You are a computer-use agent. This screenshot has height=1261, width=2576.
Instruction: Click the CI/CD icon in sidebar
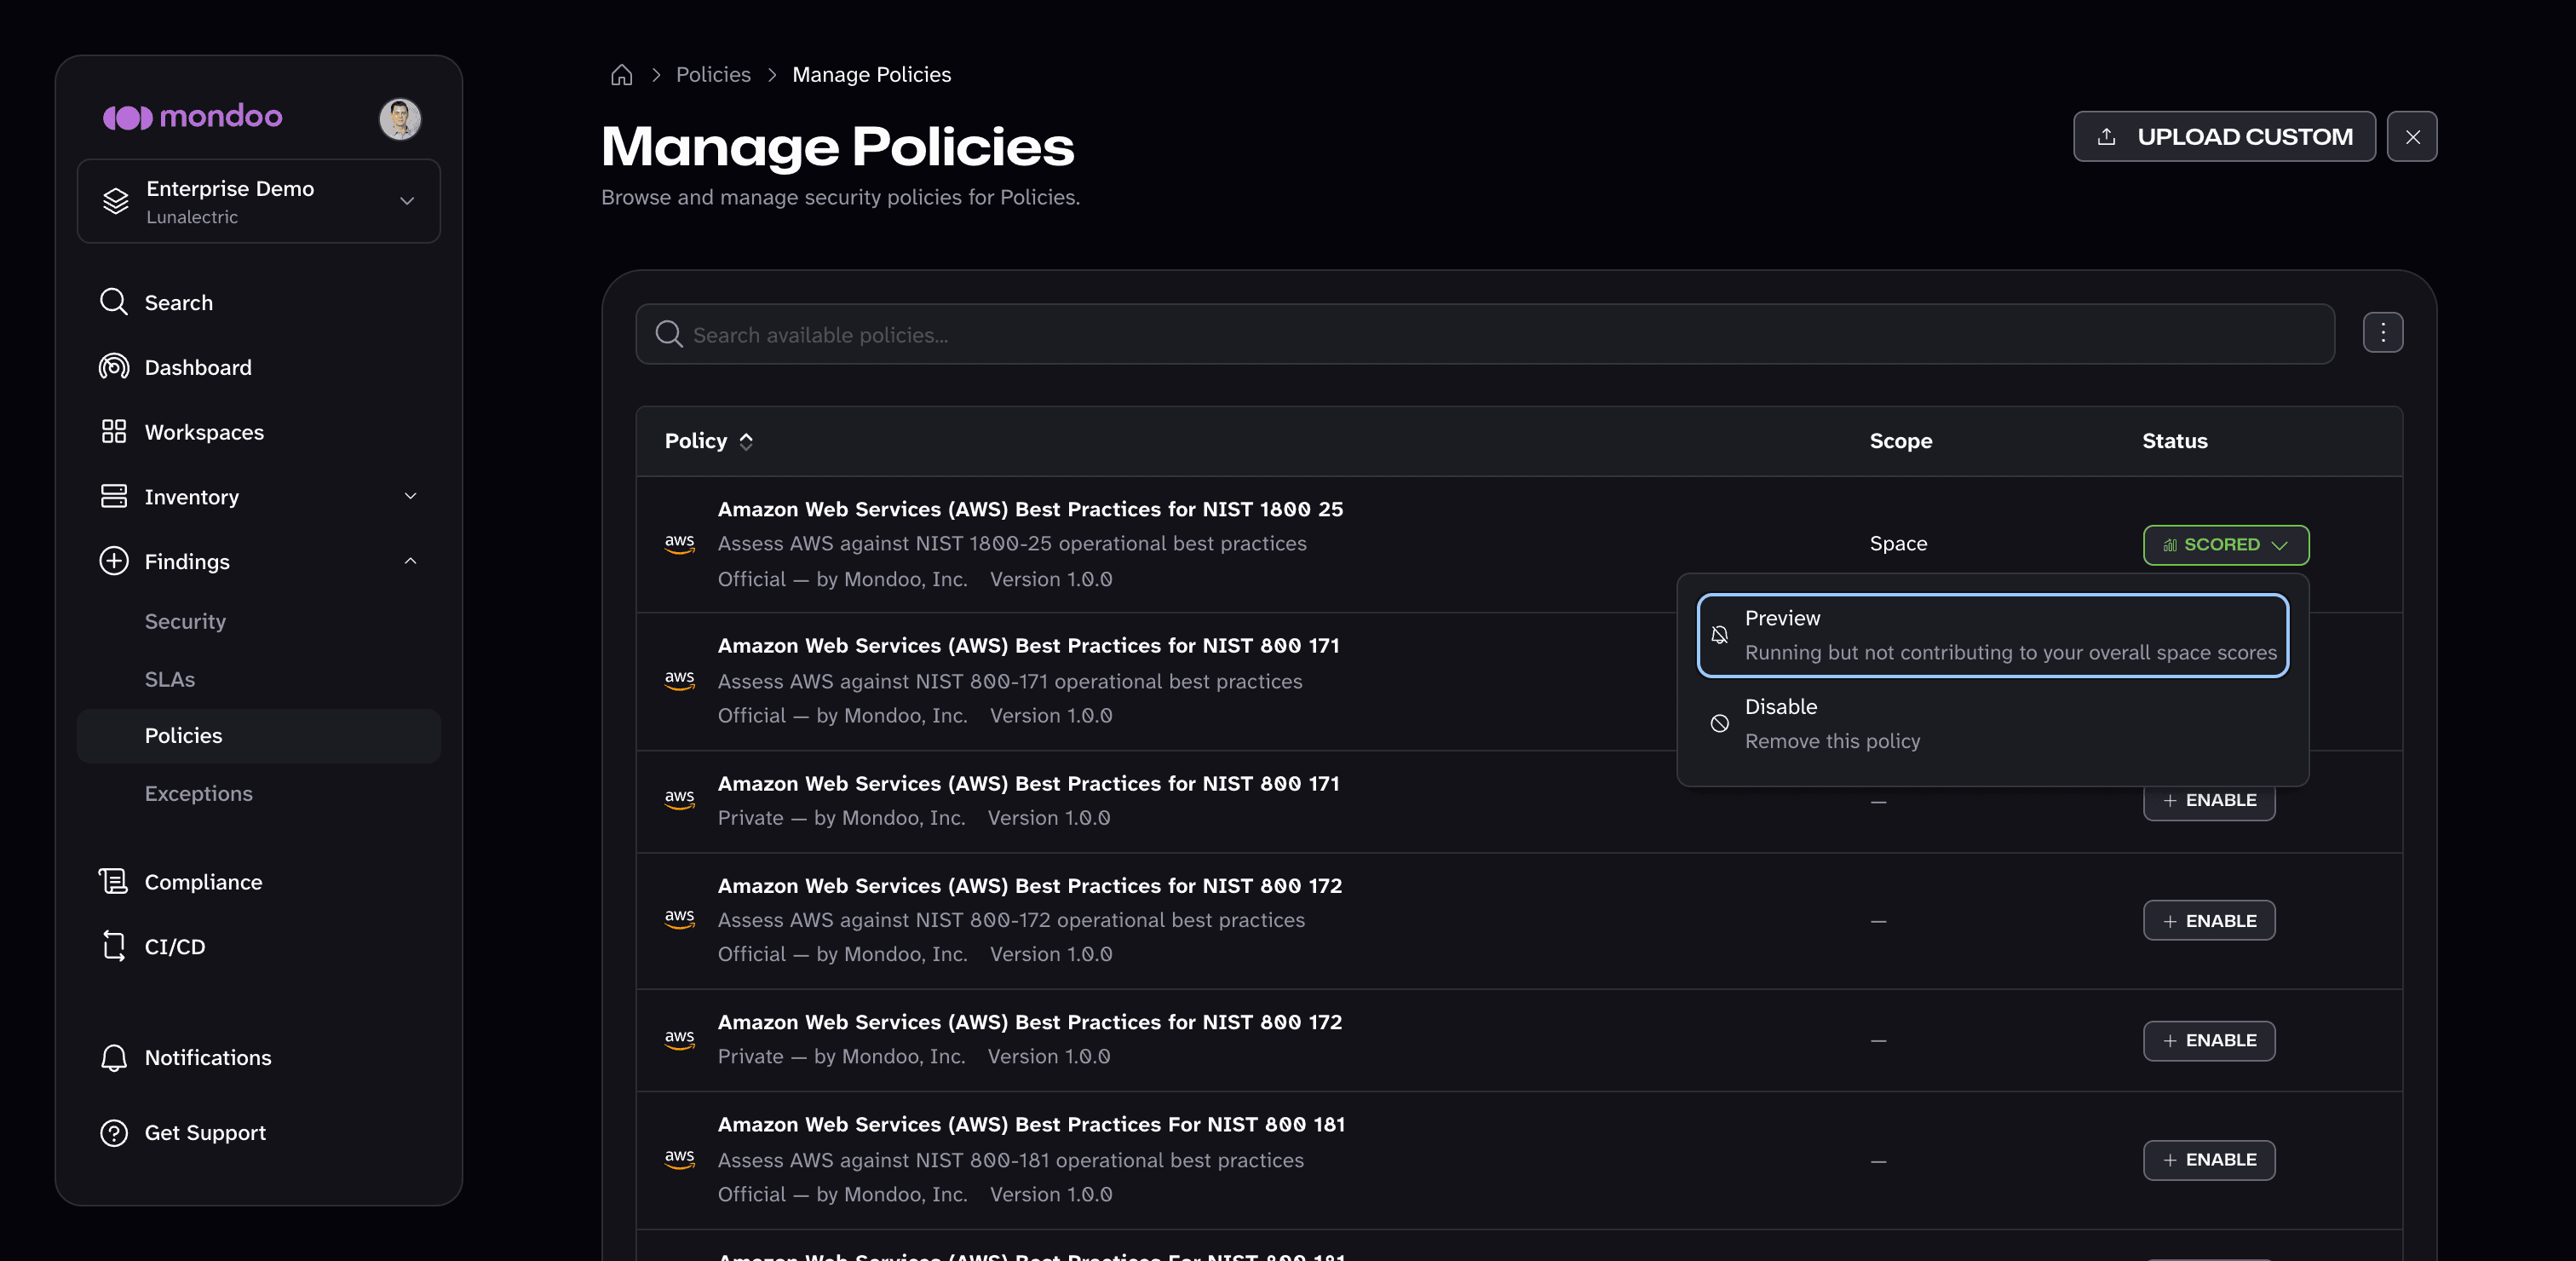[114, 946]
